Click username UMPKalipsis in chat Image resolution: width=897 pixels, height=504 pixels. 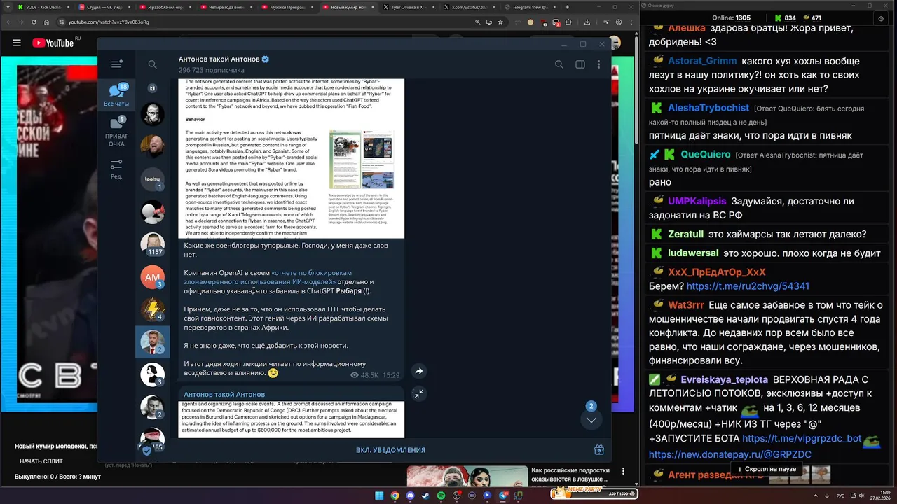pyautogui.click(x=697, y=201)
